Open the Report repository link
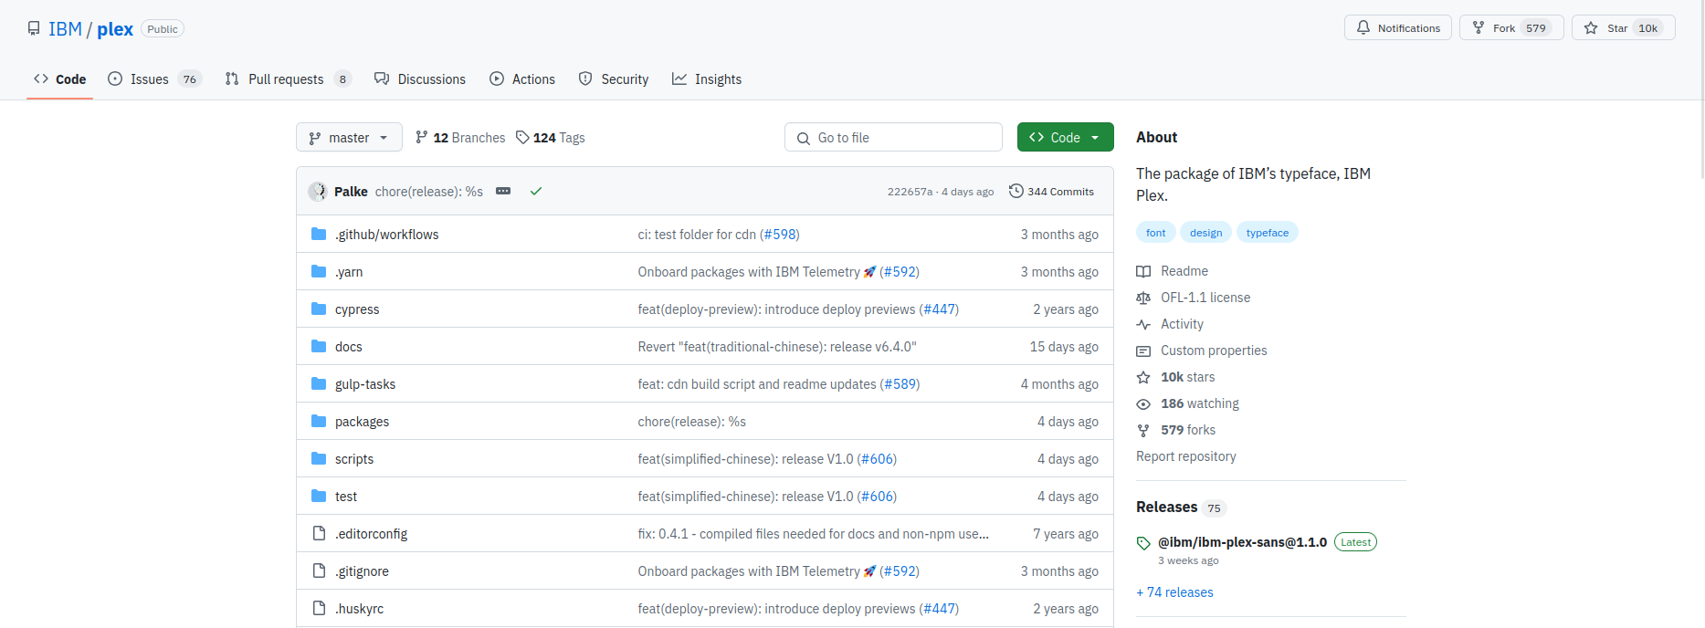 click(1186, 456)
